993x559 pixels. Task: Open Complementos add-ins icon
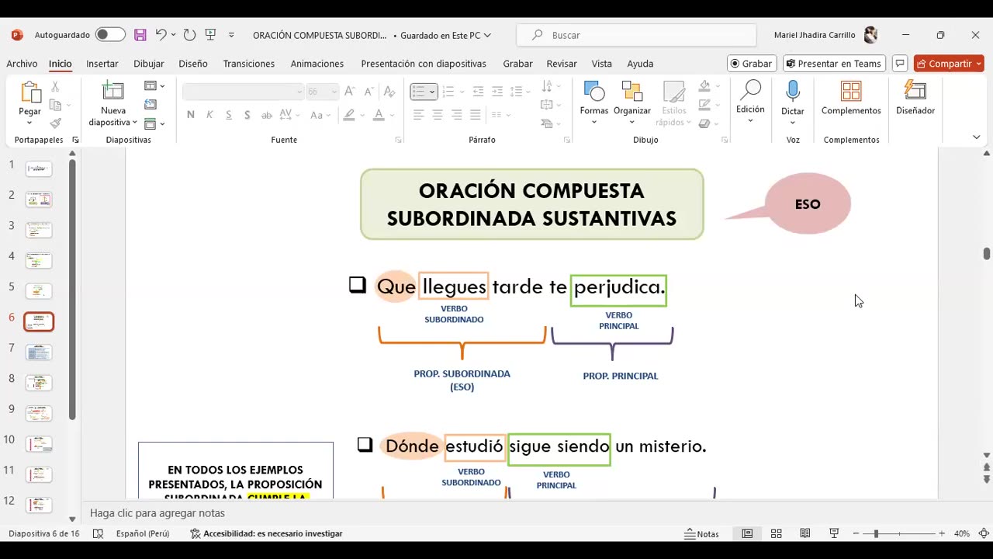point(851,91)
